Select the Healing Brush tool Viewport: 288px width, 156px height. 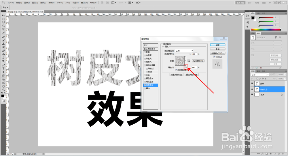(3, 37)
